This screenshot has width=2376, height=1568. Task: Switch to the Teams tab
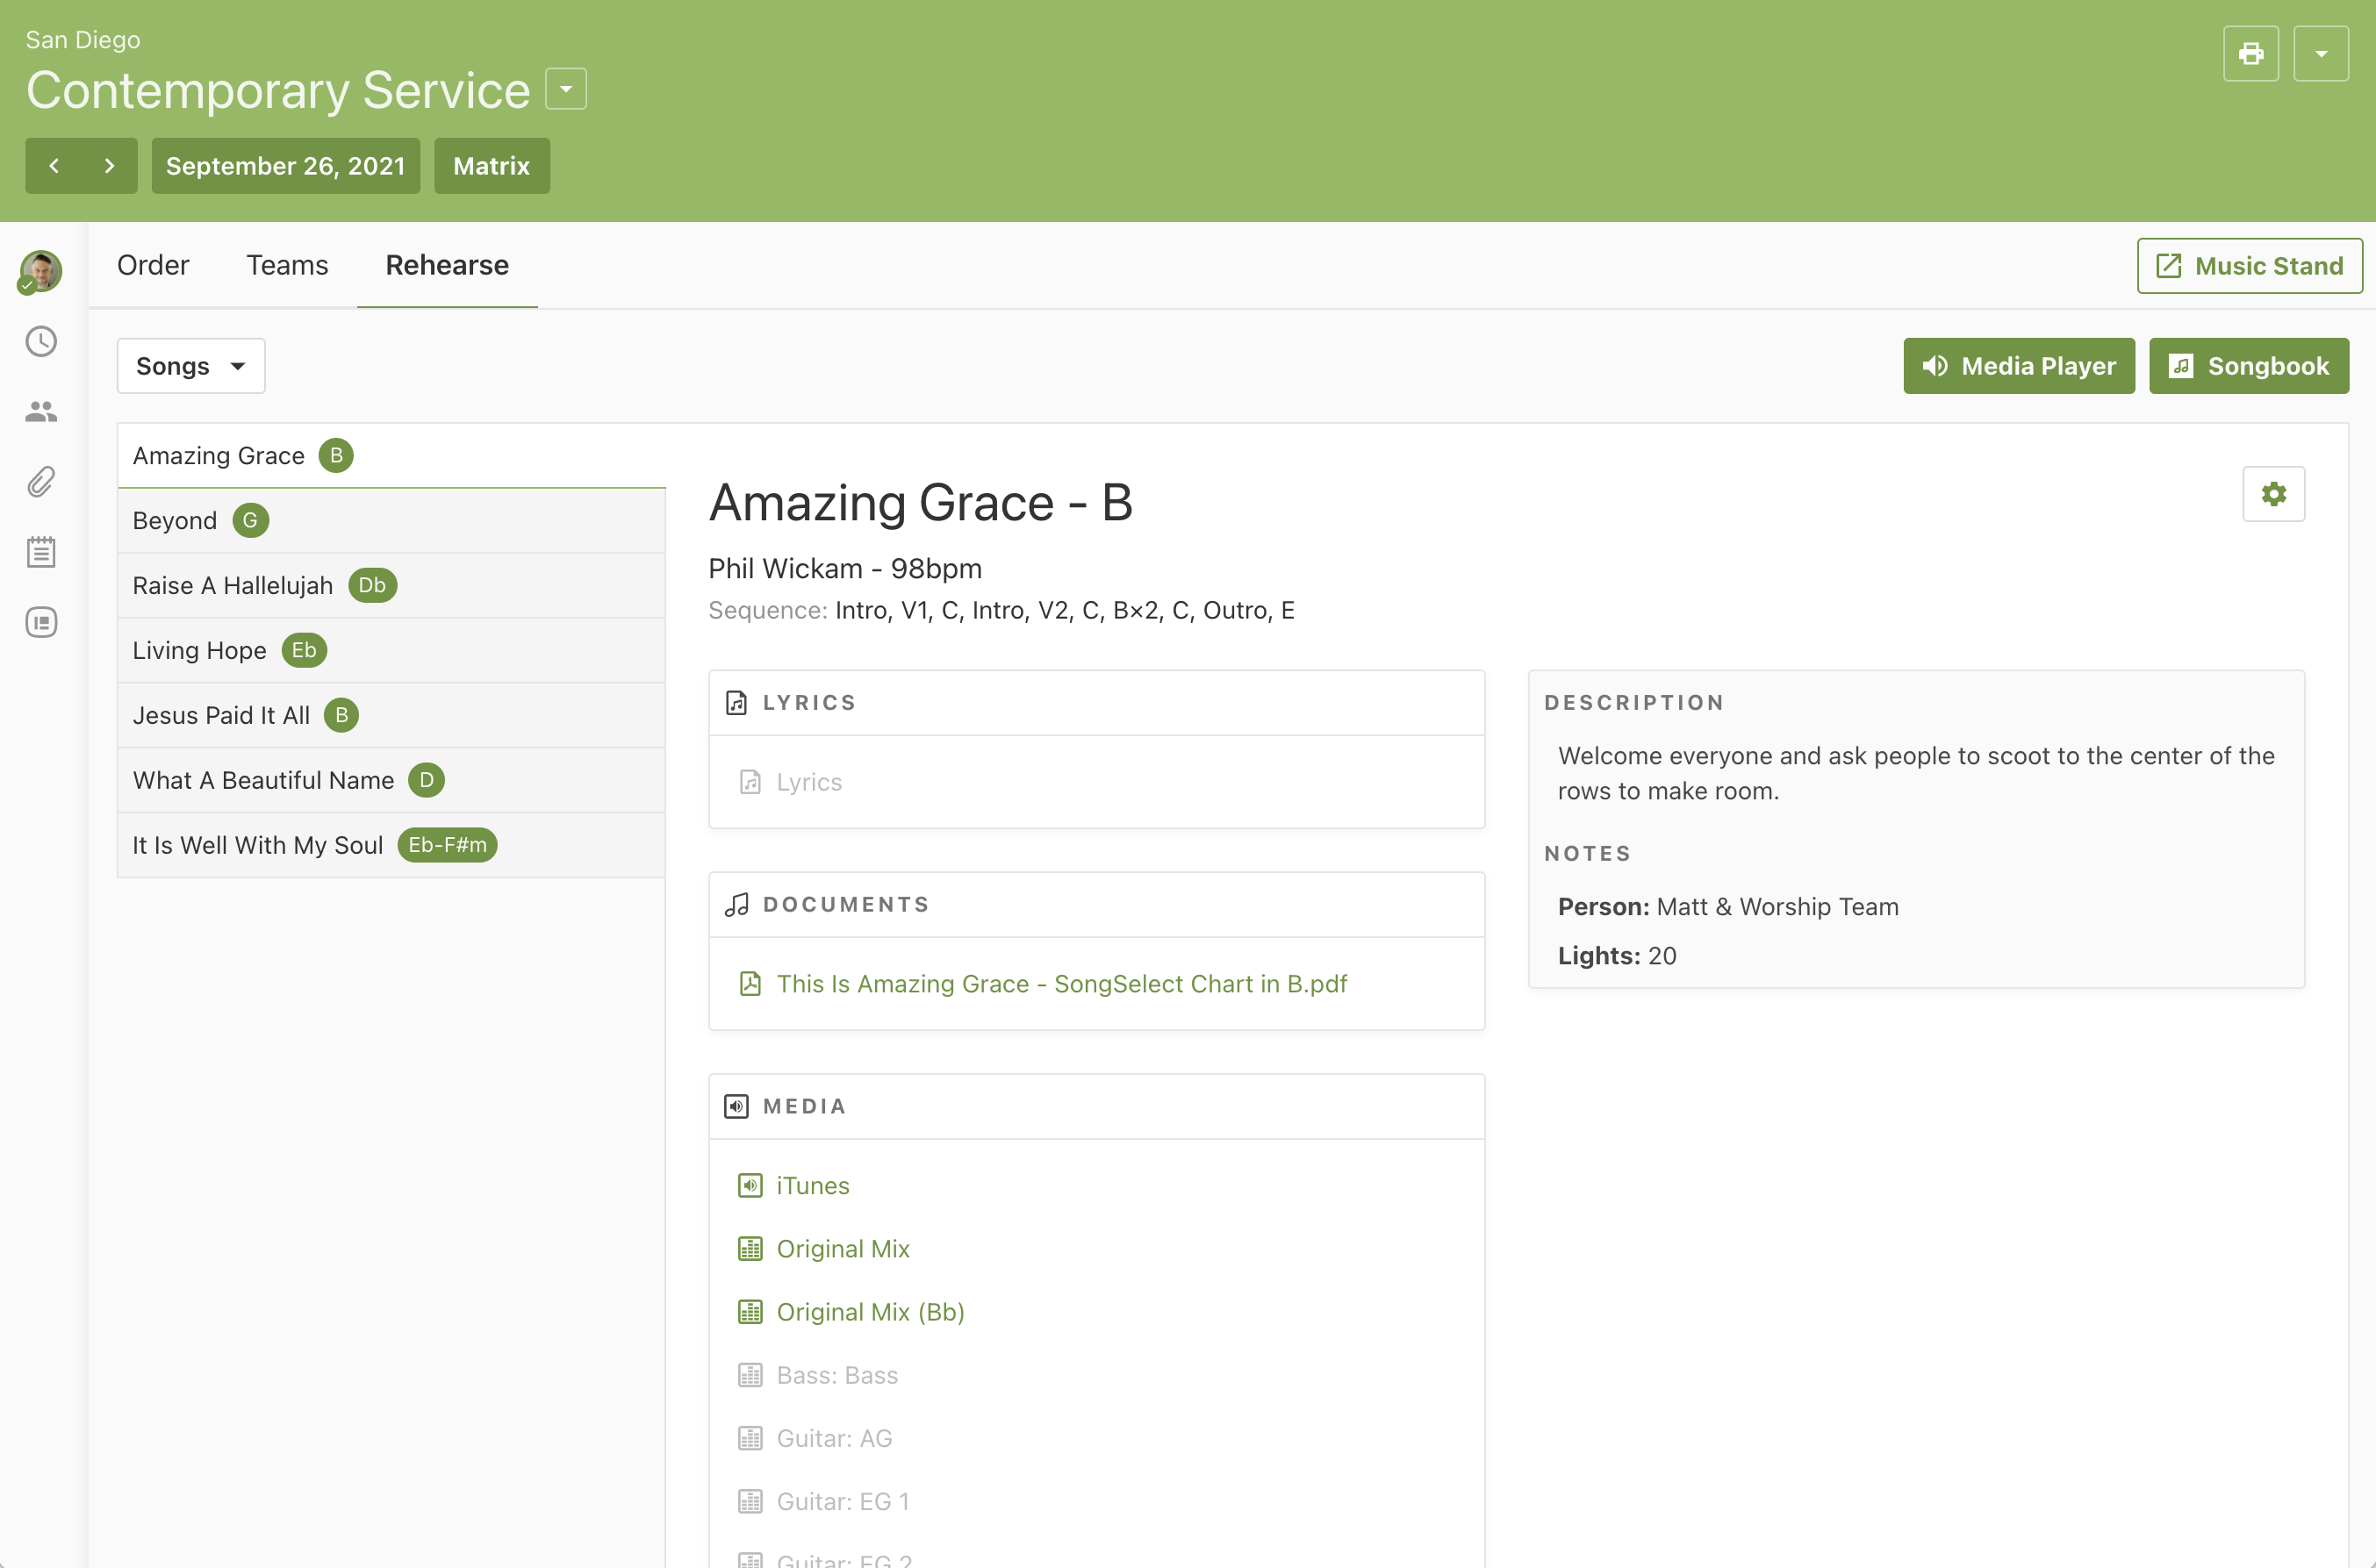click(x=287, y=265)
